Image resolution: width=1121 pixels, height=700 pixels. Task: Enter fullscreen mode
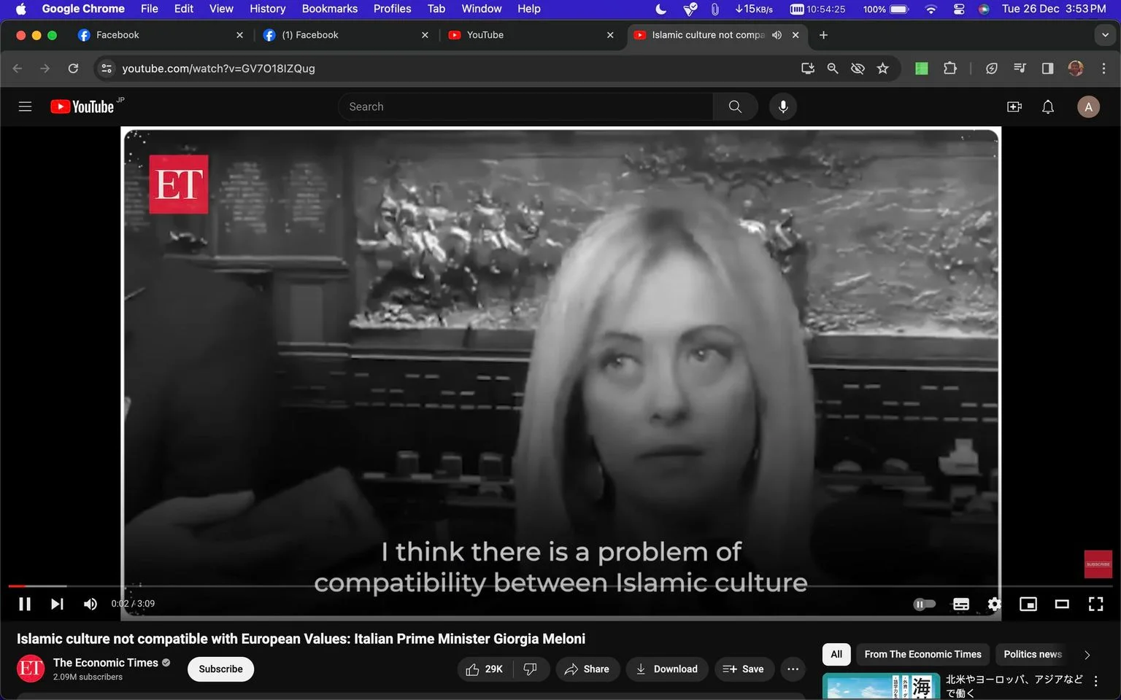click(1095, 604)
